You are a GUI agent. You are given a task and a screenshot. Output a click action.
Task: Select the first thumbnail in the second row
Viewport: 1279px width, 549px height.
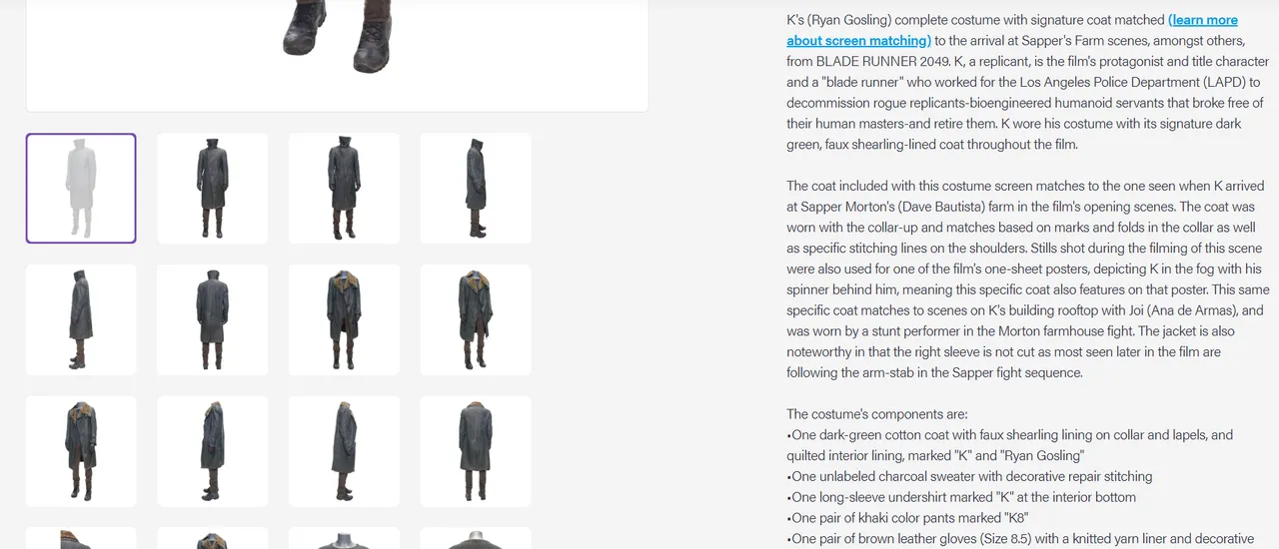pos(81,320)
